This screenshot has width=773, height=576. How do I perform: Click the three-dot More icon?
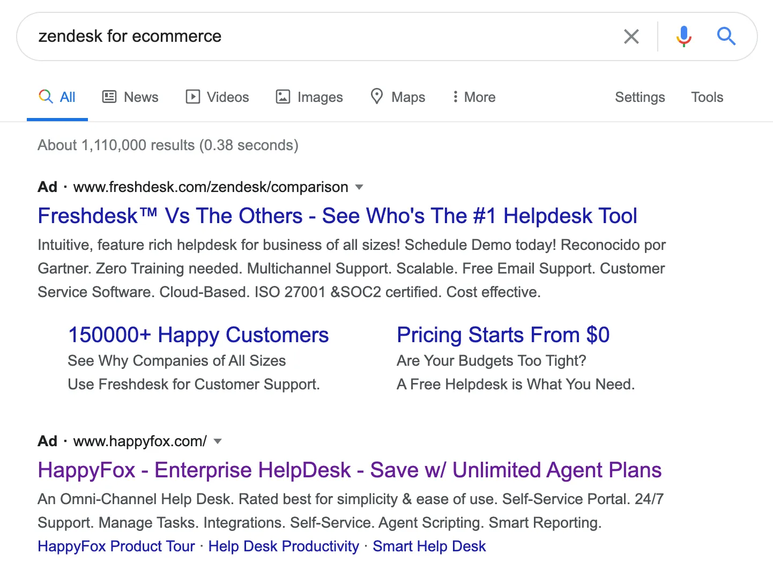pos(456,97)
